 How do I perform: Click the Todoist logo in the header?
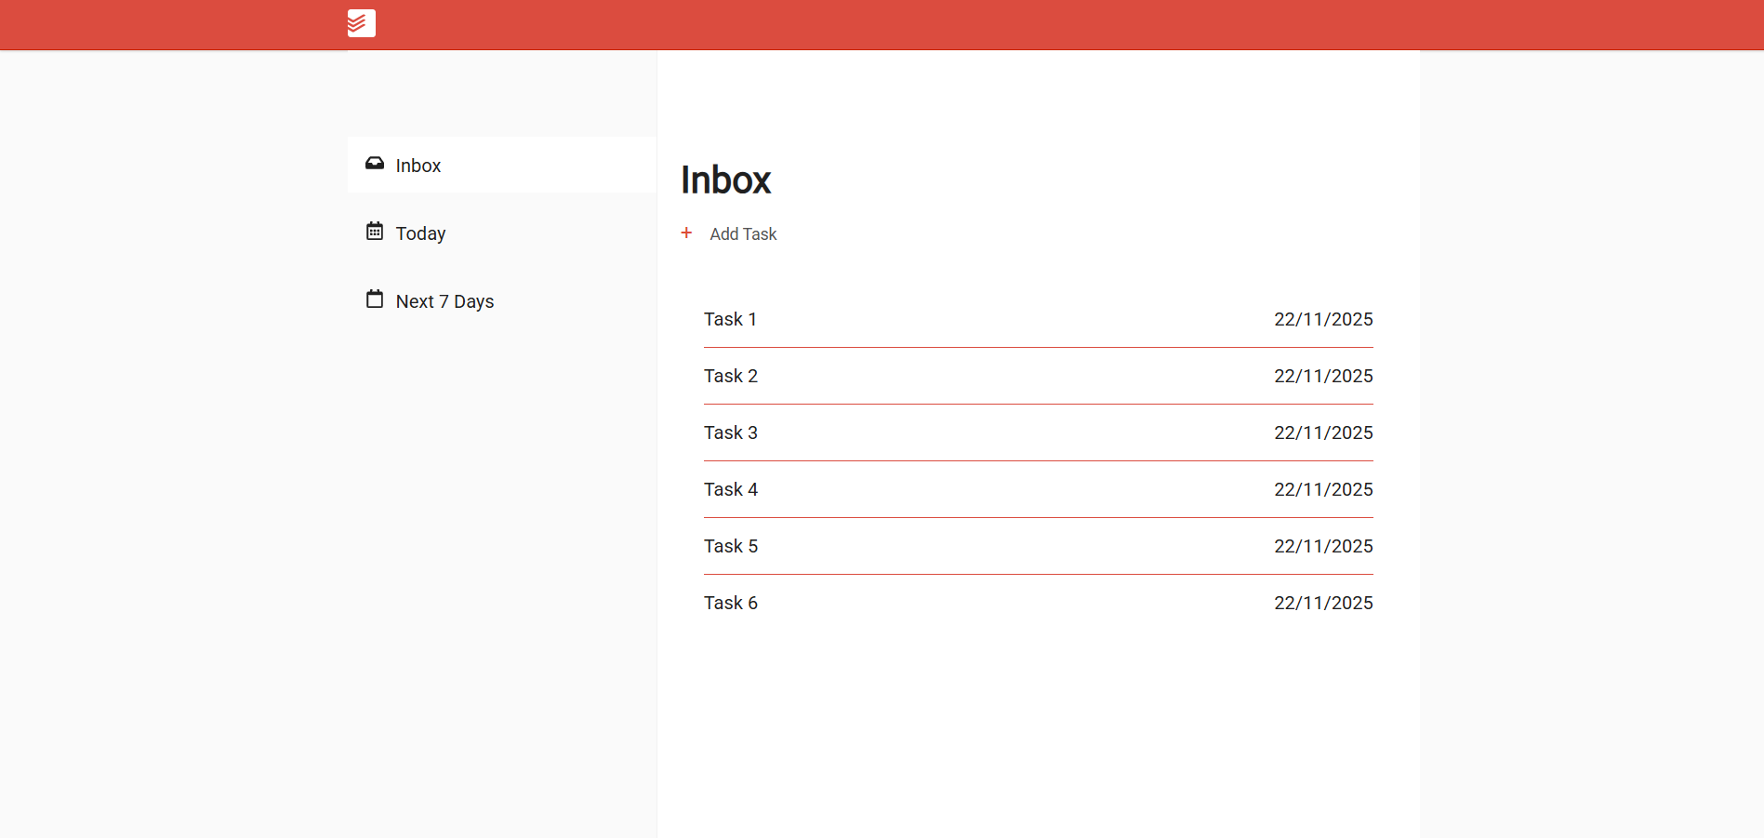pyautogui.click(x=361, y=23)
